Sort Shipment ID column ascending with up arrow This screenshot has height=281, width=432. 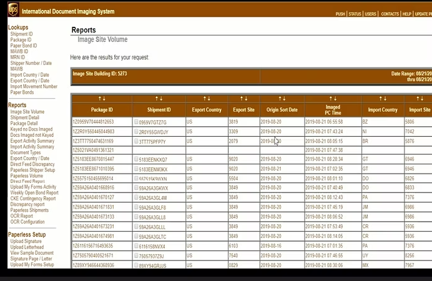coord(157,99)
